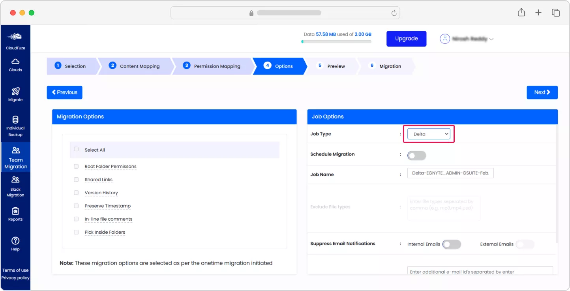Go to step 5 Preview
This screenshot has height=291, width=570.
coord(332,66)
